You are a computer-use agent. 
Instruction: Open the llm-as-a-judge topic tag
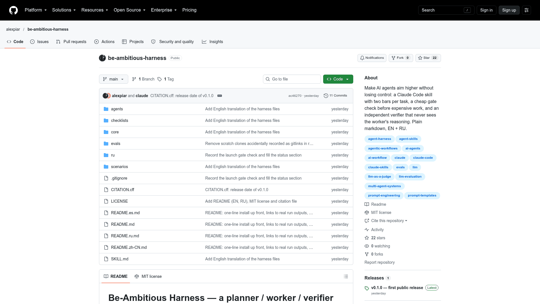[379, 177]
